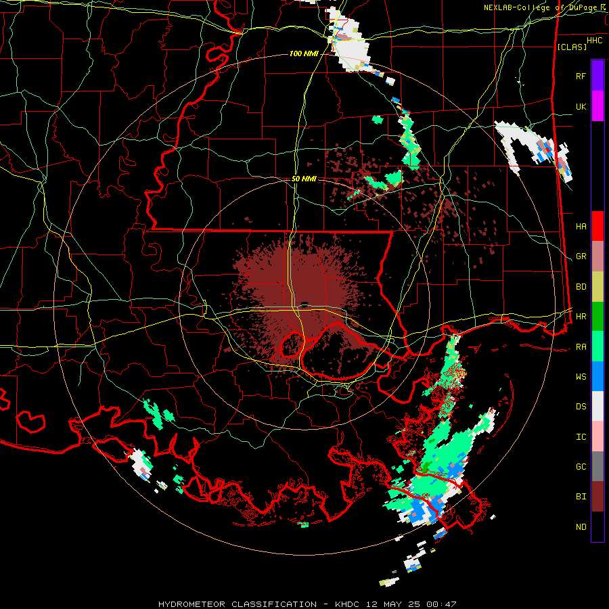Click the BI legend label

tap(581, 497)
